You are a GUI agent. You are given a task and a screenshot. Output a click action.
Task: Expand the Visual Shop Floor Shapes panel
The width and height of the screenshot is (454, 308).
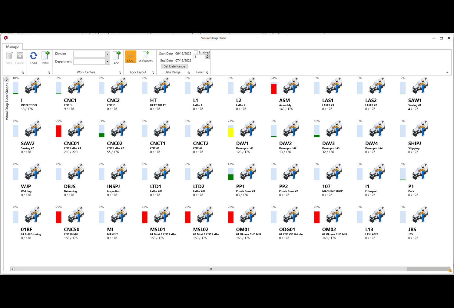(7, 79)
